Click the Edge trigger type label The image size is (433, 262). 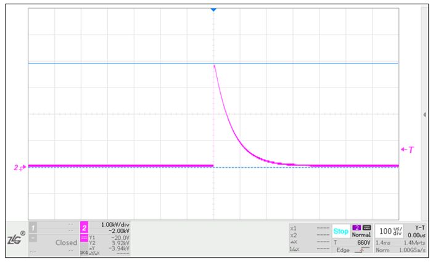[x=343, y=250]
